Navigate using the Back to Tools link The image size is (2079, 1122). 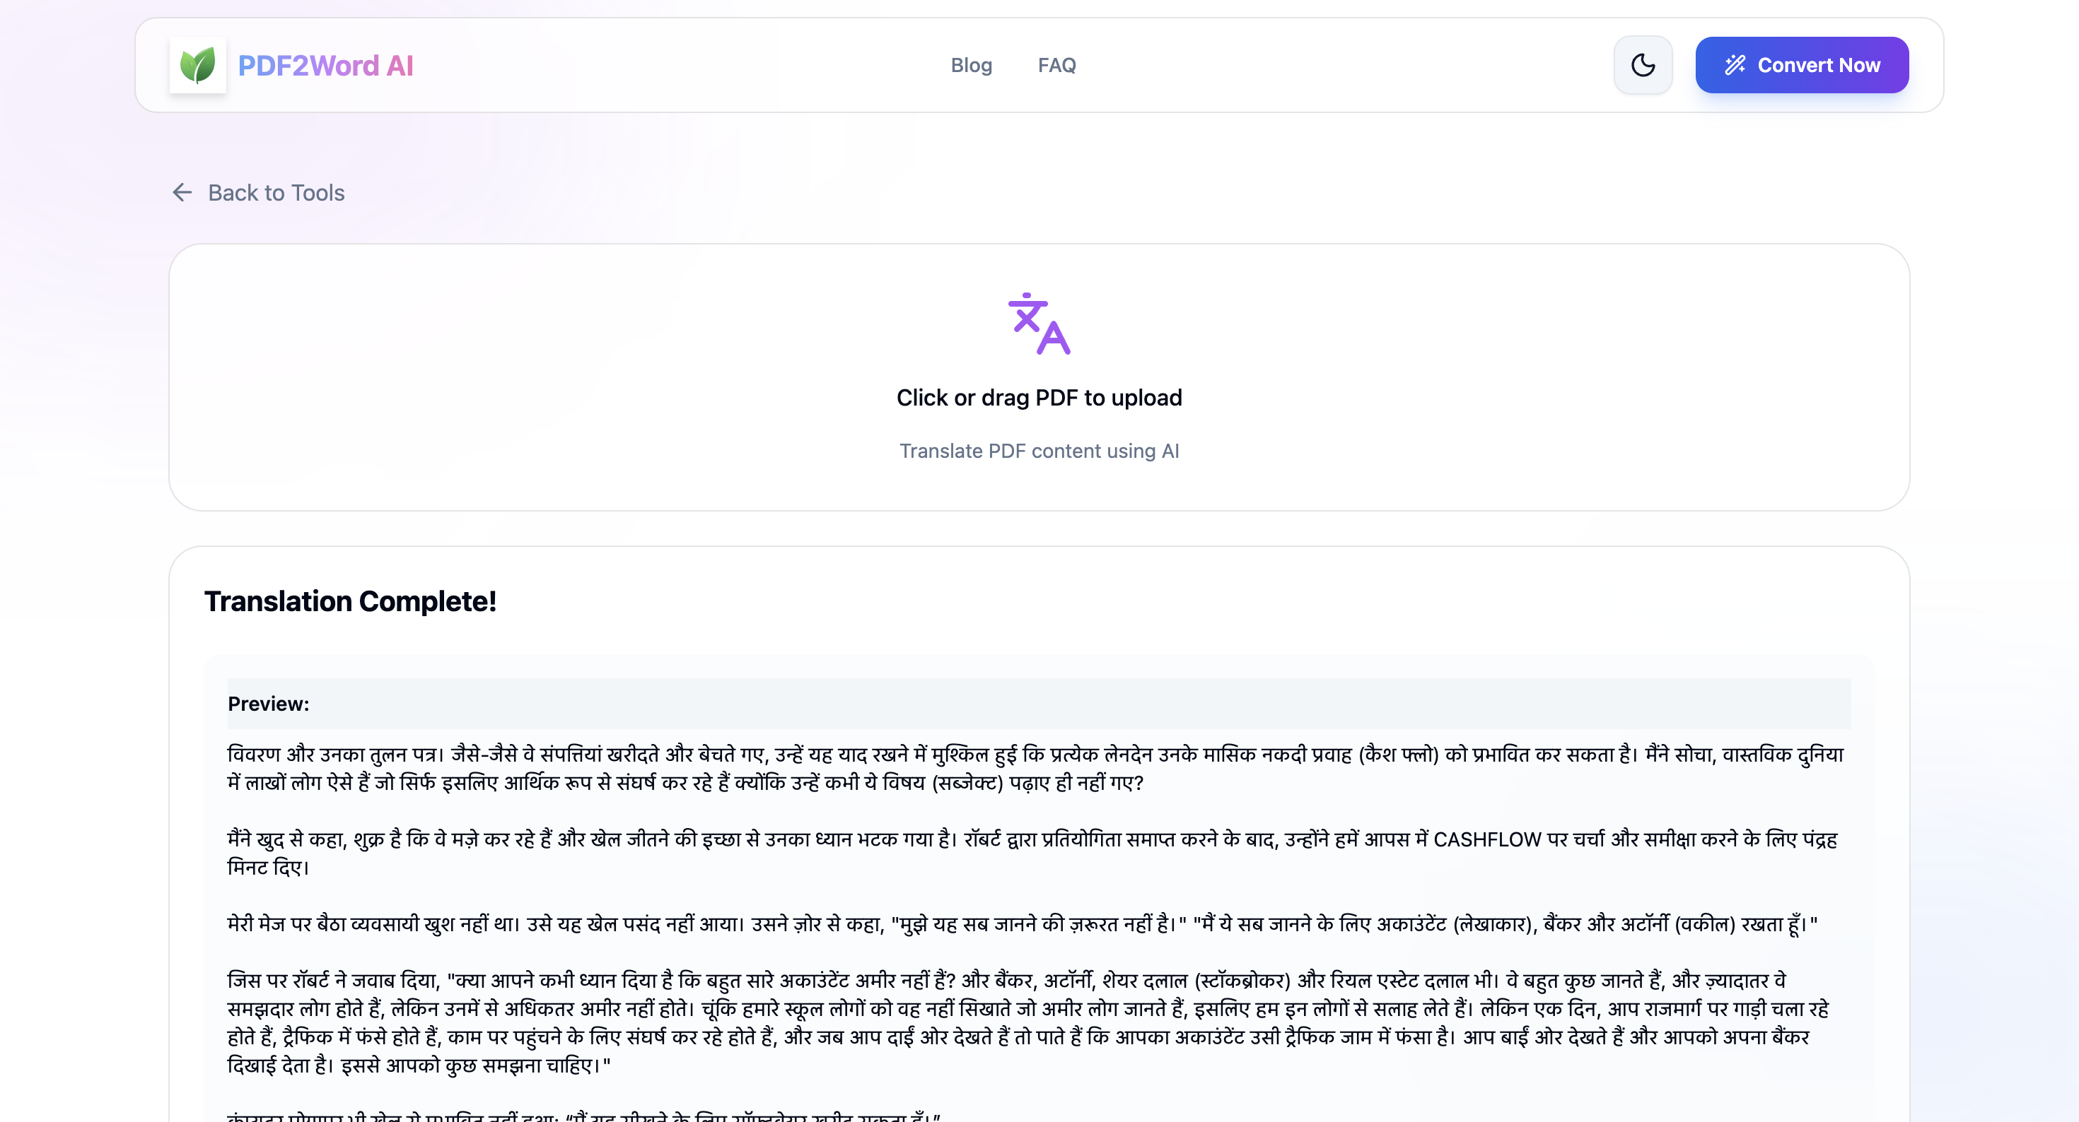pos(276,193)
